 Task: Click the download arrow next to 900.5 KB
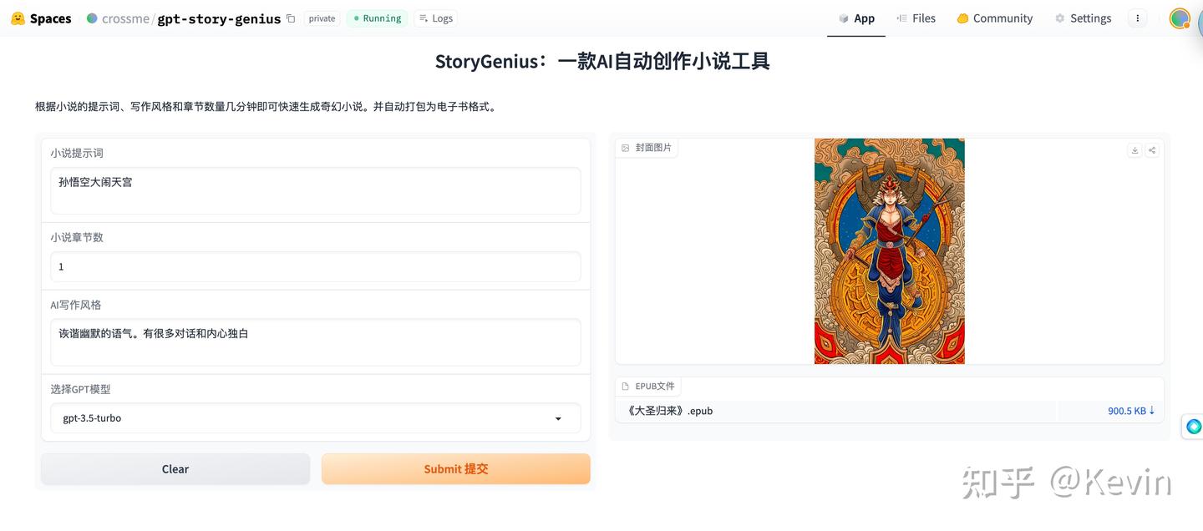tap(1152, 410)
